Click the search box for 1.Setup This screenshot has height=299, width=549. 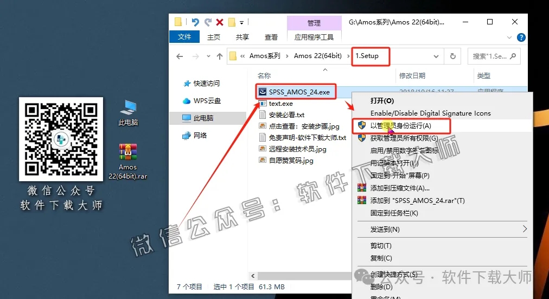click(494, 56)
